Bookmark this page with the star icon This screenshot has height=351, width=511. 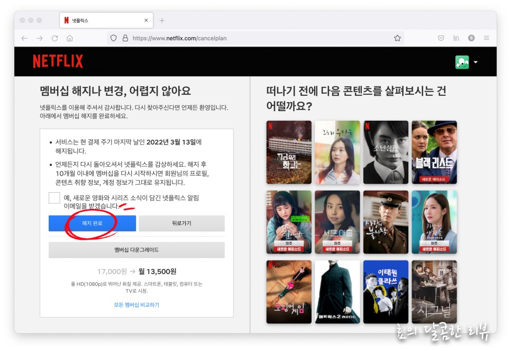pyautogui.click(x=397, y=38)
